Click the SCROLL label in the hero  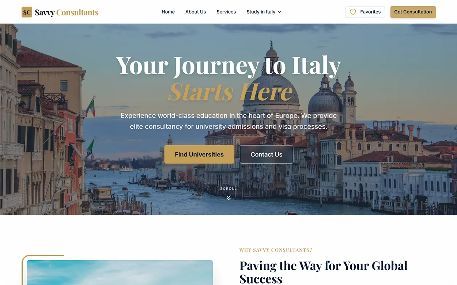(228, 189)
